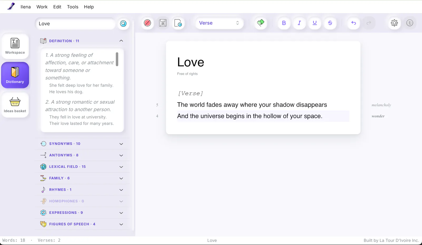Click the Figures of Speech masks icon

pyautogui.click(x=43, y=224)
